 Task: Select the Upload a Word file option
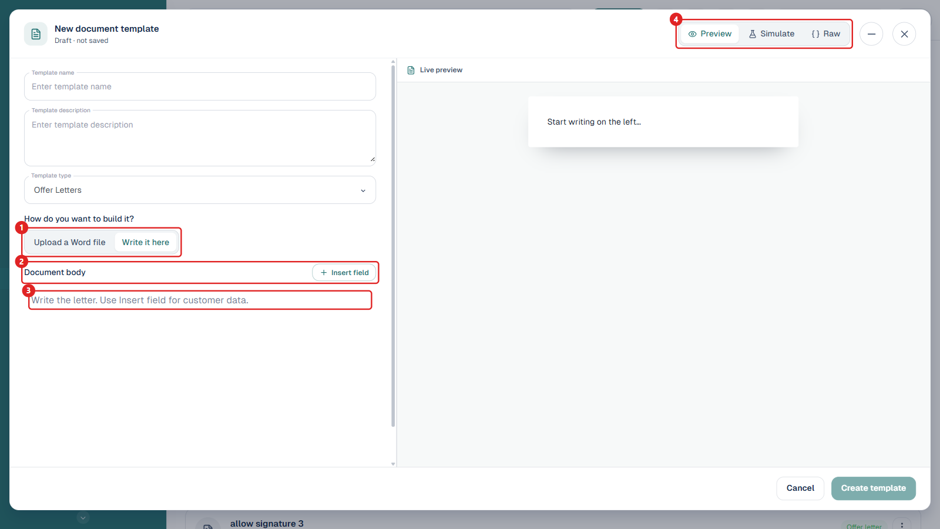click(x=70, y=242)
